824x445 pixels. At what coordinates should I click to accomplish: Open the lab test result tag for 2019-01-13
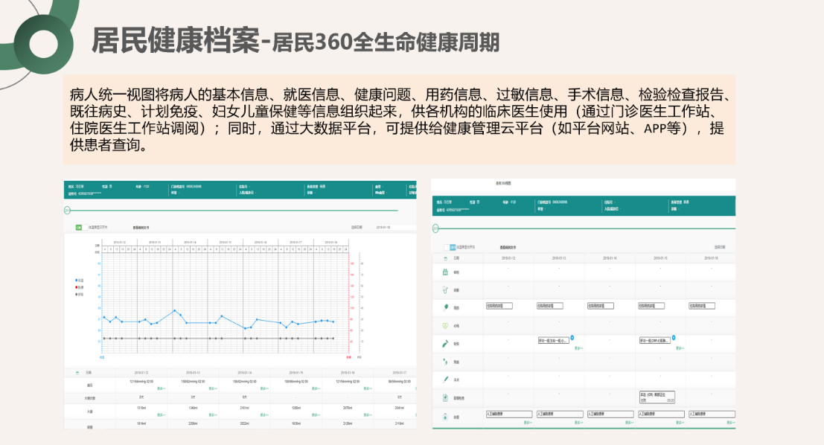(553, 341)
